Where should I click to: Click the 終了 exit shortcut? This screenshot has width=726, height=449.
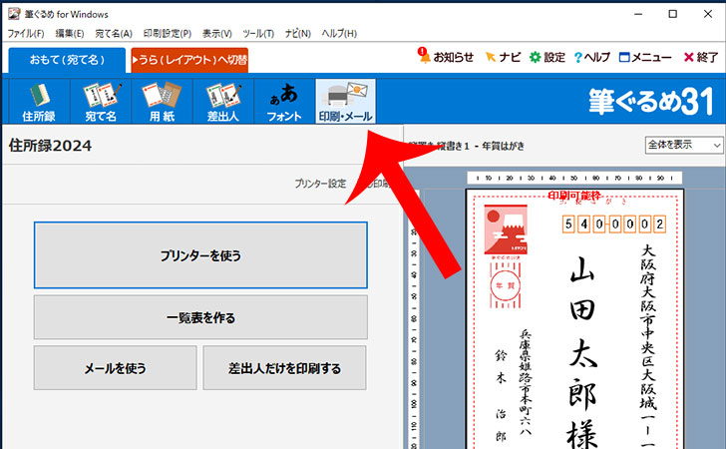pyautogui.click(x=701, y=57)
